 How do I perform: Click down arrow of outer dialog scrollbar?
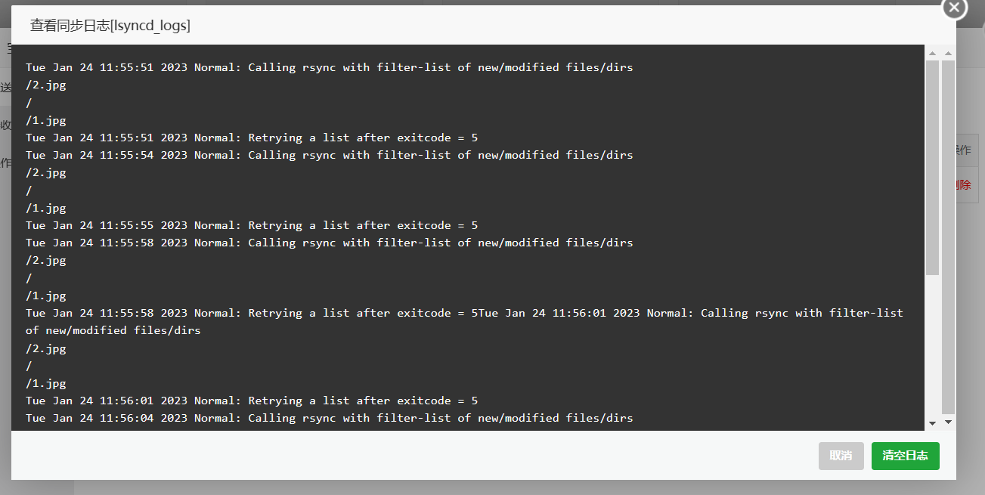[x=948, y=422]
